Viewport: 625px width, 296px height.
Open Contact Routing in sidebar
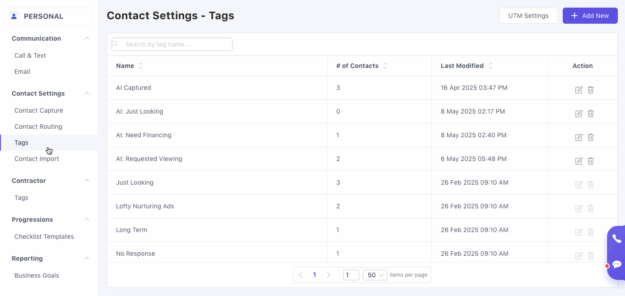click(38, 127)
